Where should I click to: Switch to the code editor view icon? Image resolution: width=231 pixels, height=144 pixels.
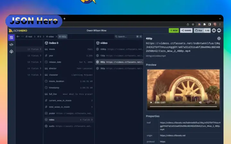point(11,44)
